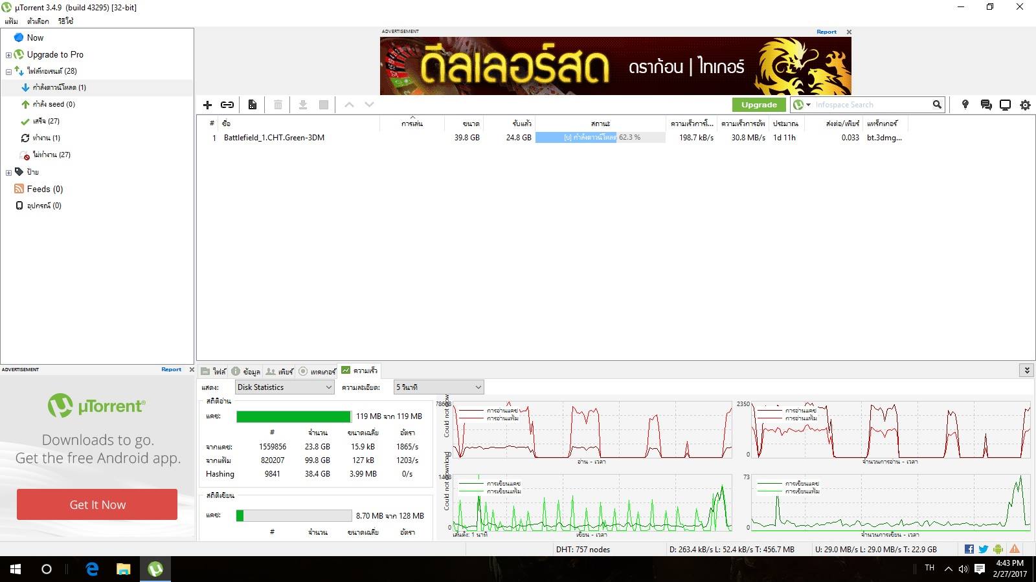Open the 'Disk Statistics' dropdown
Viewport: 1036px width, 582px height.
(x=284, y=387)
